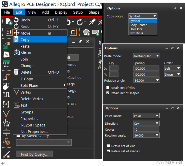Click the orange layout tool icon left of Move
Image resolution: width=185 pixels, height=166 pixels.
(9, 32)
